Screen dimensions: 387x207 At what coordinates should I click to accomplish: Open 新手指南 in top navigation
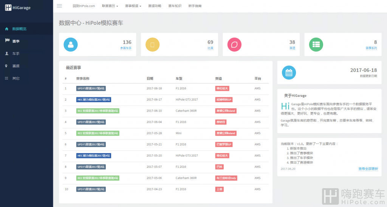coord(195,6)
